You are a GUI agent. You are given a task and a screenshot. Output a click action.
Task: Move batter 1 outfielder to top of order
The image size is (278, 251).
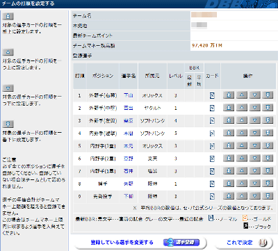[x=229, y=95]
